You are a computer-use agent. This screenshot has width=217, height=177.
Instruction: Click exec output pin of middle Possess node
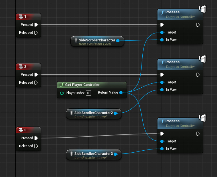coord(198,75)
